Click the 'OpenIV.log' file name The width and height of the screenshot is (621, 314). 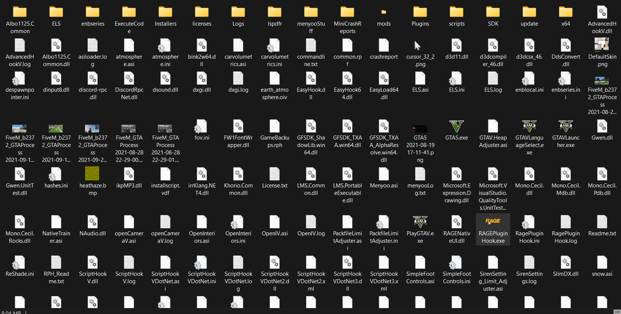click(311, 233)
